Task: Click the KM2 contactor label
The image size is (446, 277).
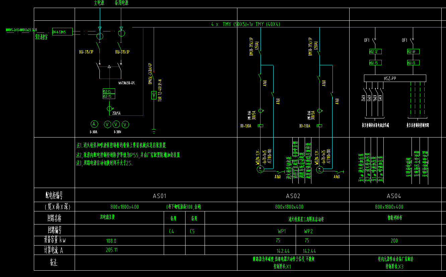Action: [363, 98]
